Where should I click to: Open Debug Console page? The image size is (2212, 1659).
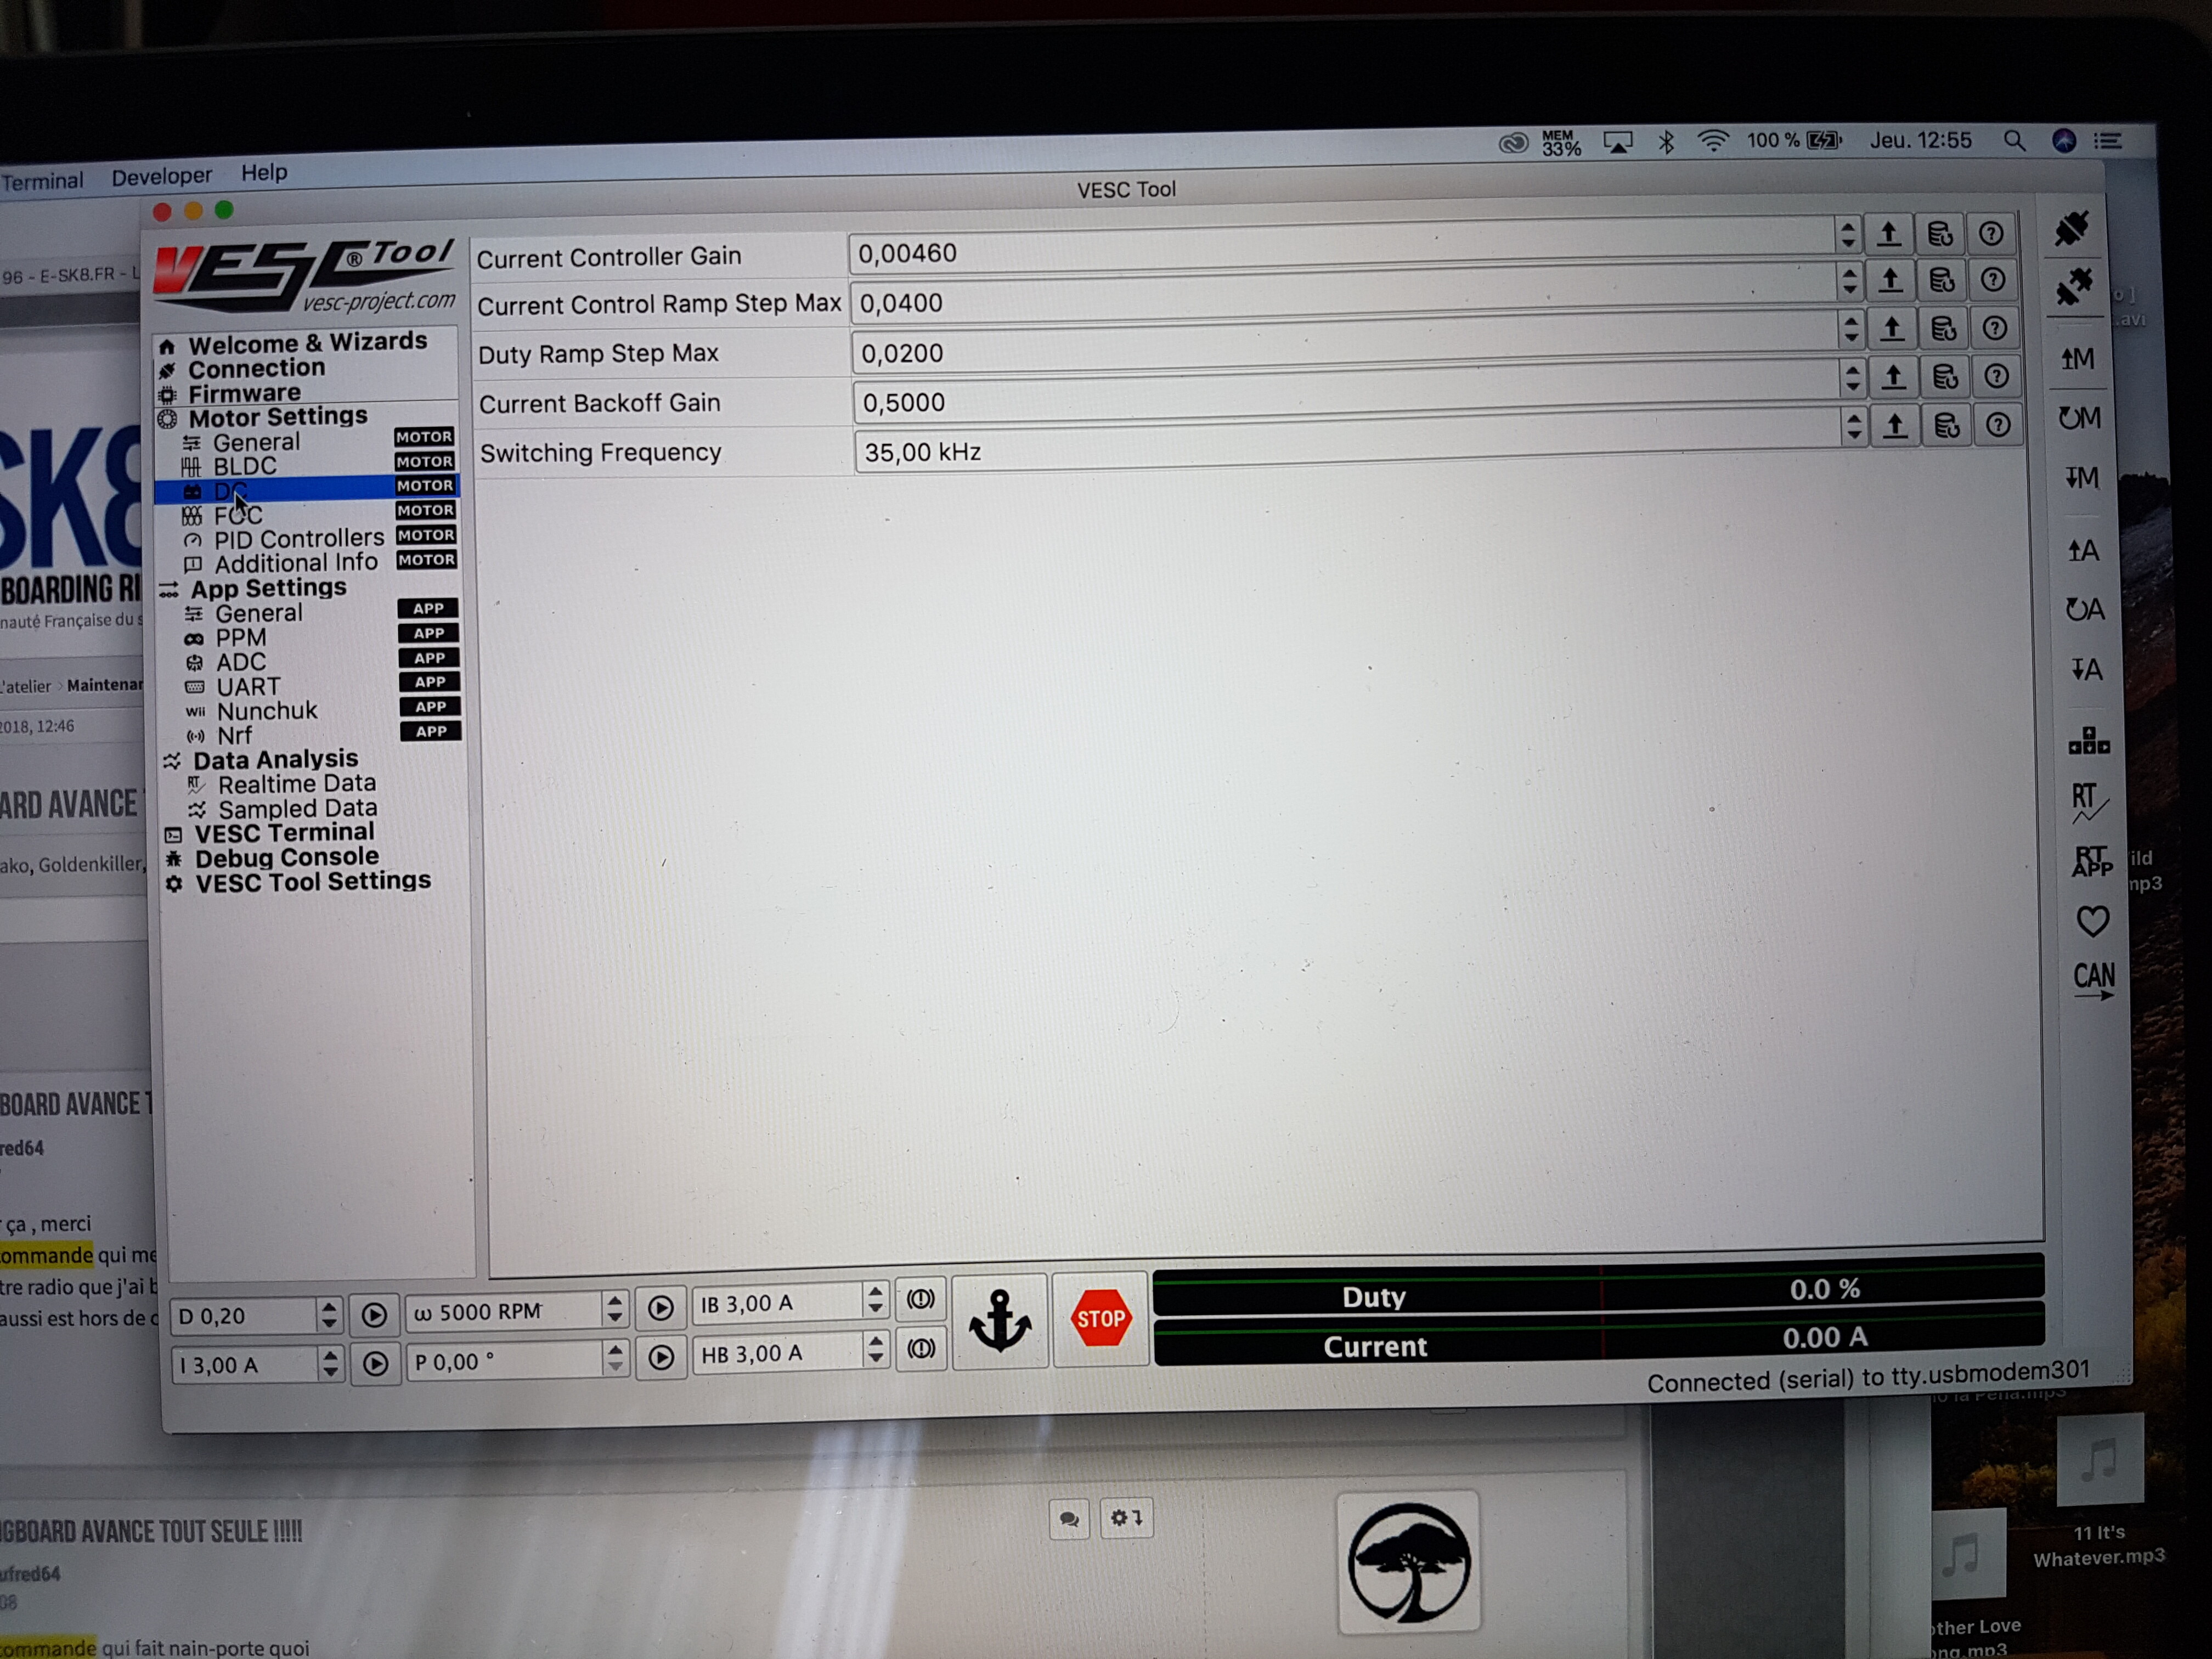point(286,858)
